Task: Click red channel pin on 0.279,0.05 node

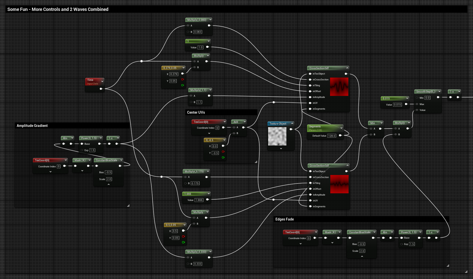Action: click(x=182, y=80)
